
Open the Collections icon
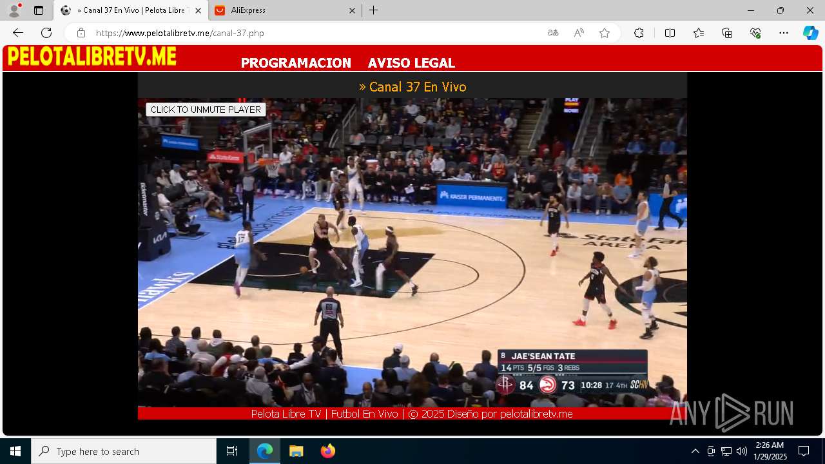pyautogui.click(x=727, y=33)
